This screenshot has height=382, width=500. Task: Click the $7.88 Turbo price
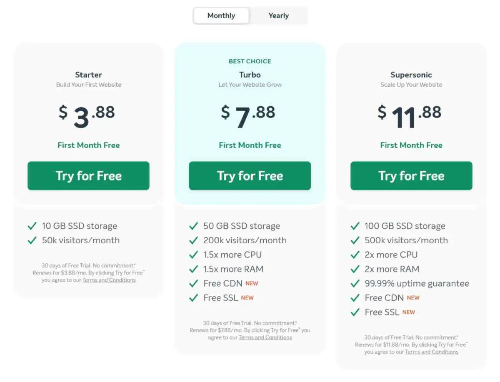(248, 115)
